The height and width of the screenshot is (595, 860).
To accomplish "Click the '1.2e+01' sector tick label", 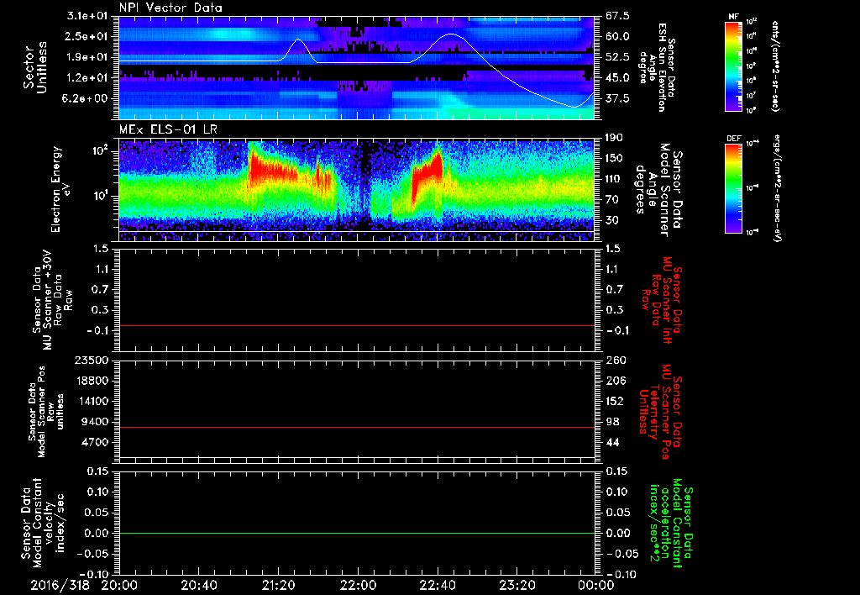I will [x=88, y=78].
